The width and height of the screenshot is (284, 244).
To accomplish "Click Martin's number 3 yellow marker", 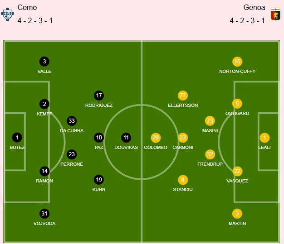I will click(237, 214).
